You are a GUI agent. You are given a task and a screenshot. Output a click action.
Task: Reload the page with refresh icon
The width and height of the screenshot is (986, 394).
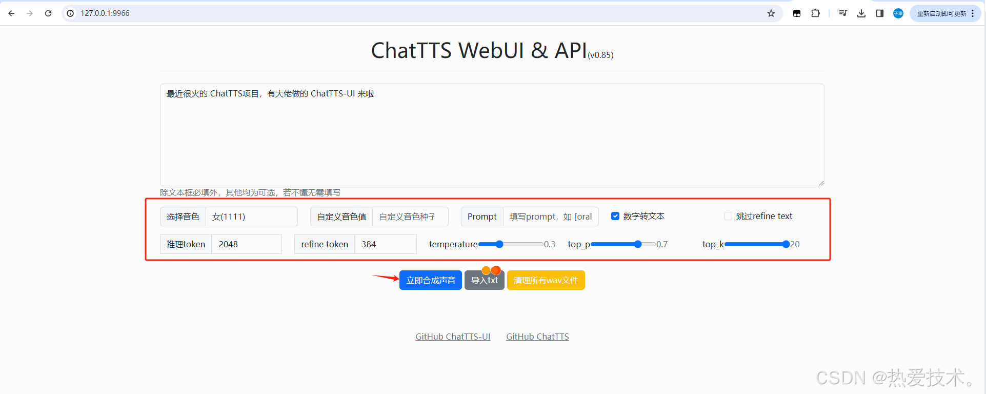(48, 13)
